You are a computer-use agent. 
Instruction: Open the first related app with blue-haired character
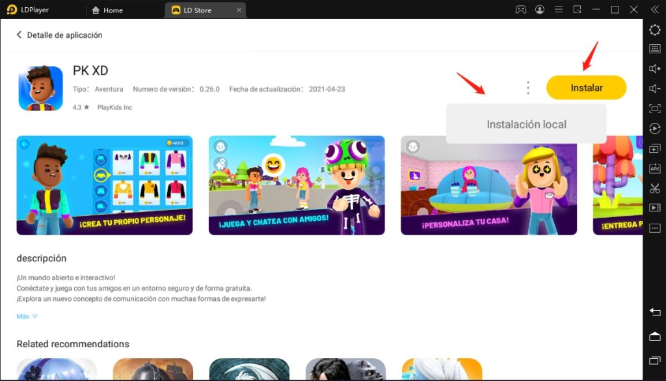[57, 369]
